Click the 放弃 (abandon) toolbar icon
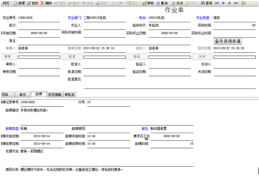Image resolution: width=259 pixels, height=176 pixels. pyautogui.click(x=84, y=3)
